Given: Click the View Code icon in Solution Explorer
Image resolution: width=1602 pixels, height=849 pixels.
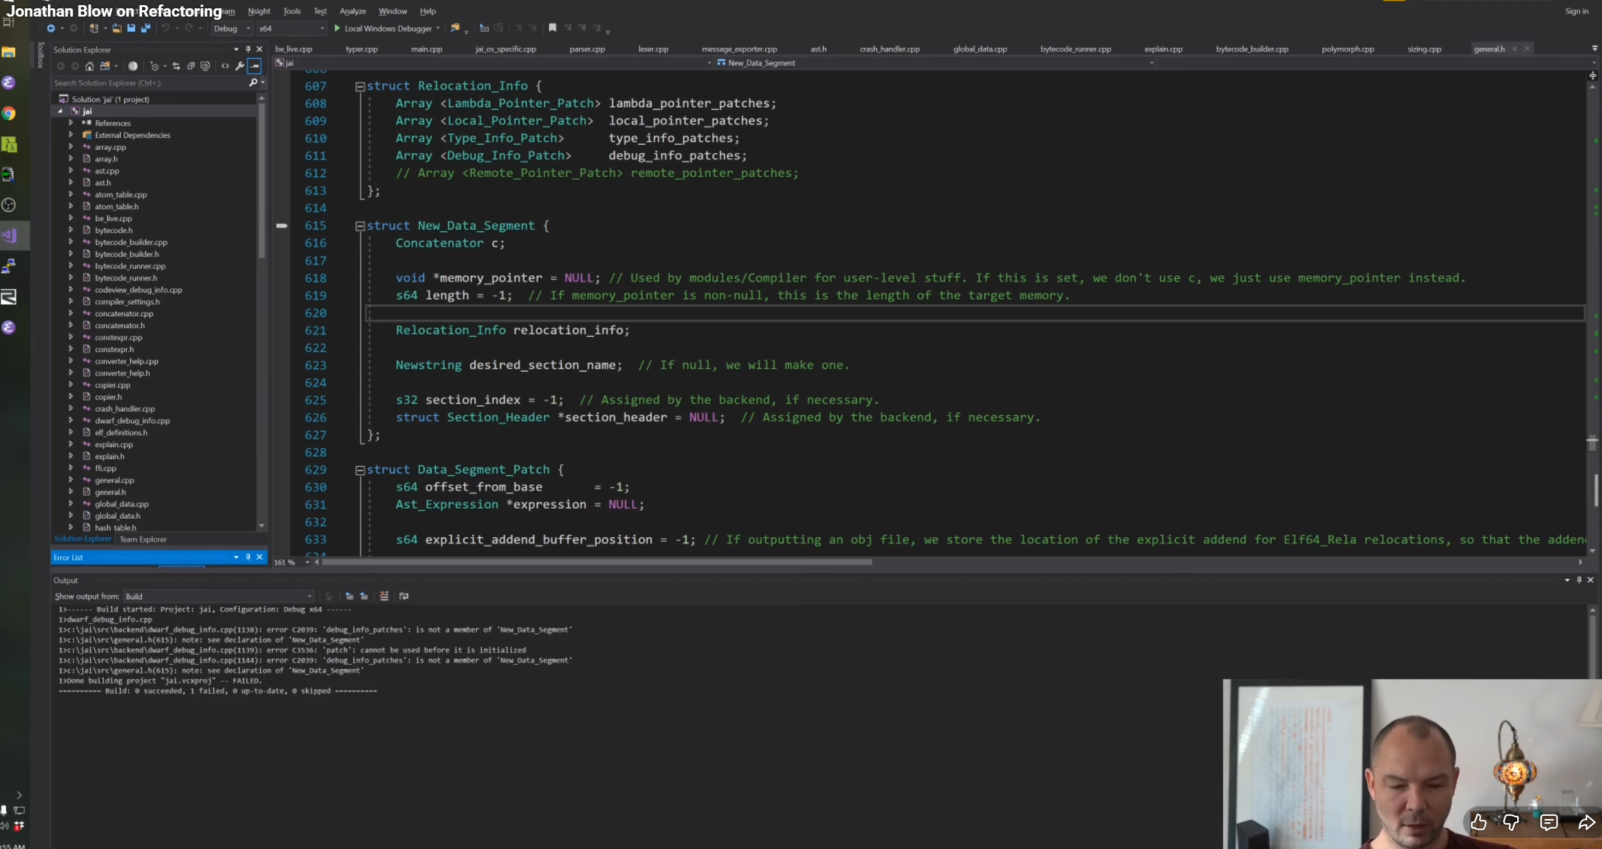Looking at the screenshot, I should click(225, 66).
